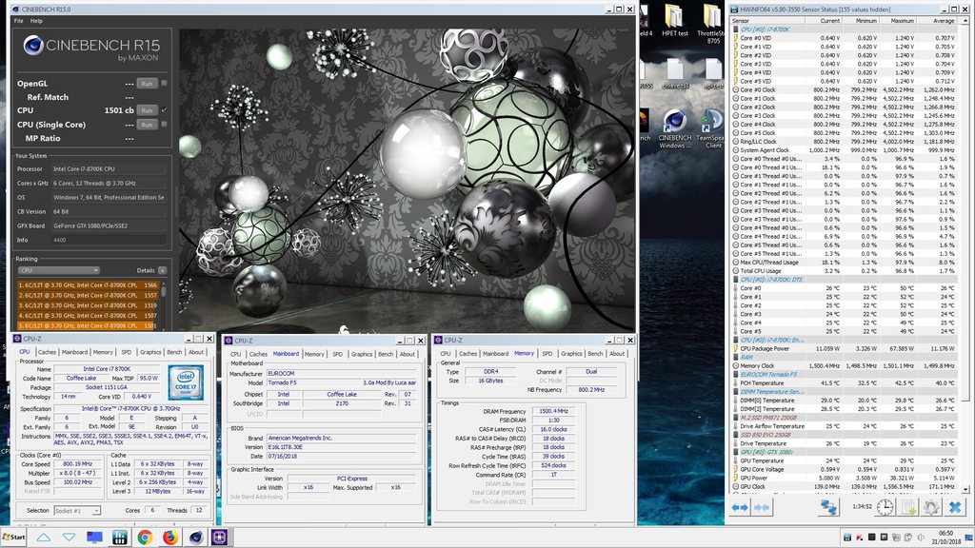This screenshot has height=548, width=975.
Task: Switch to Cinebench from the taskbar icon
Action: tap(195, 538)
